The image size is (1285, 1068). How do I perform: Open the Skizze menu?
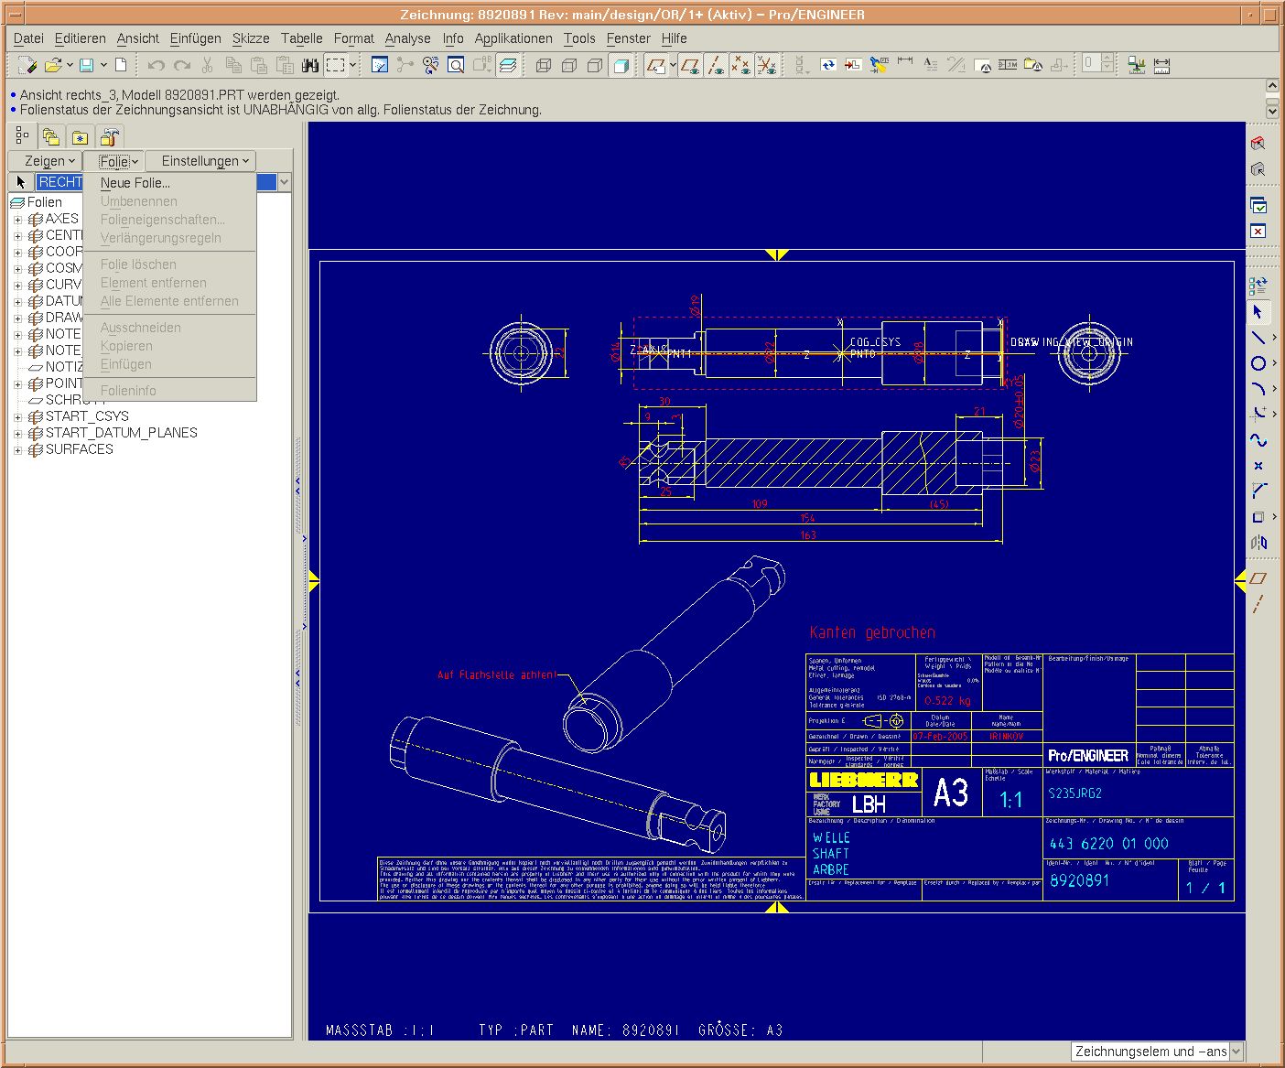coord(251,38)
